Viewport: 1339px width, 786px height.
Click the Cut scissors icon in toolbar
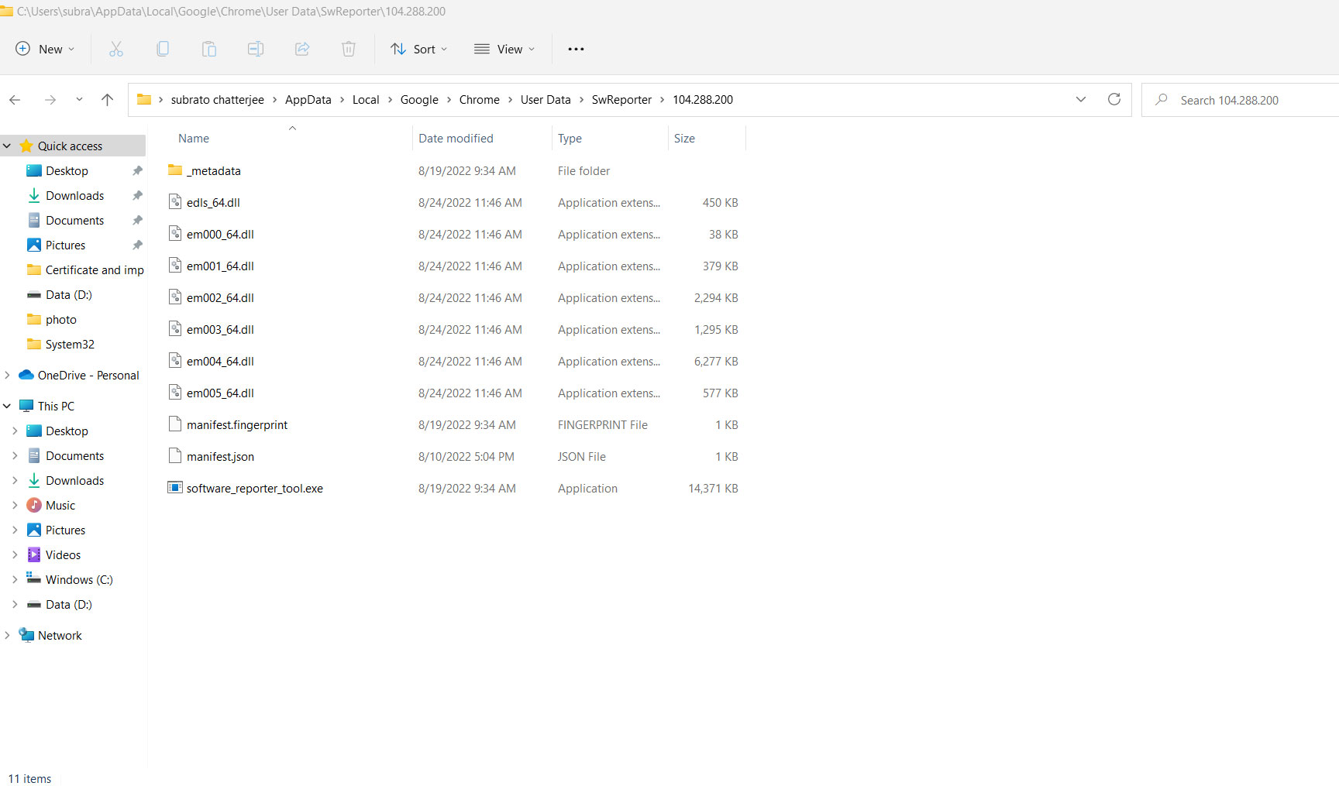pyautogui.click(x=116, y=49)
